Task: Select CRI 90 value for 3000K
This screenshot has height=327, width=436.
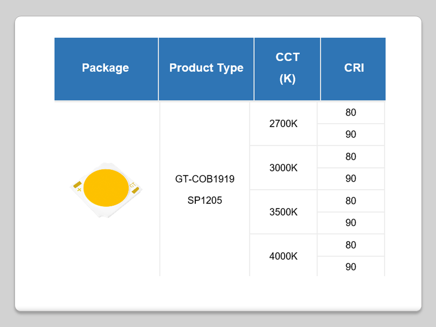Action: 351,178
